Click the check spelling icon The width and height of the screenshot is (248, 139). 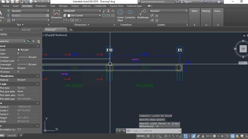[9, 11]
